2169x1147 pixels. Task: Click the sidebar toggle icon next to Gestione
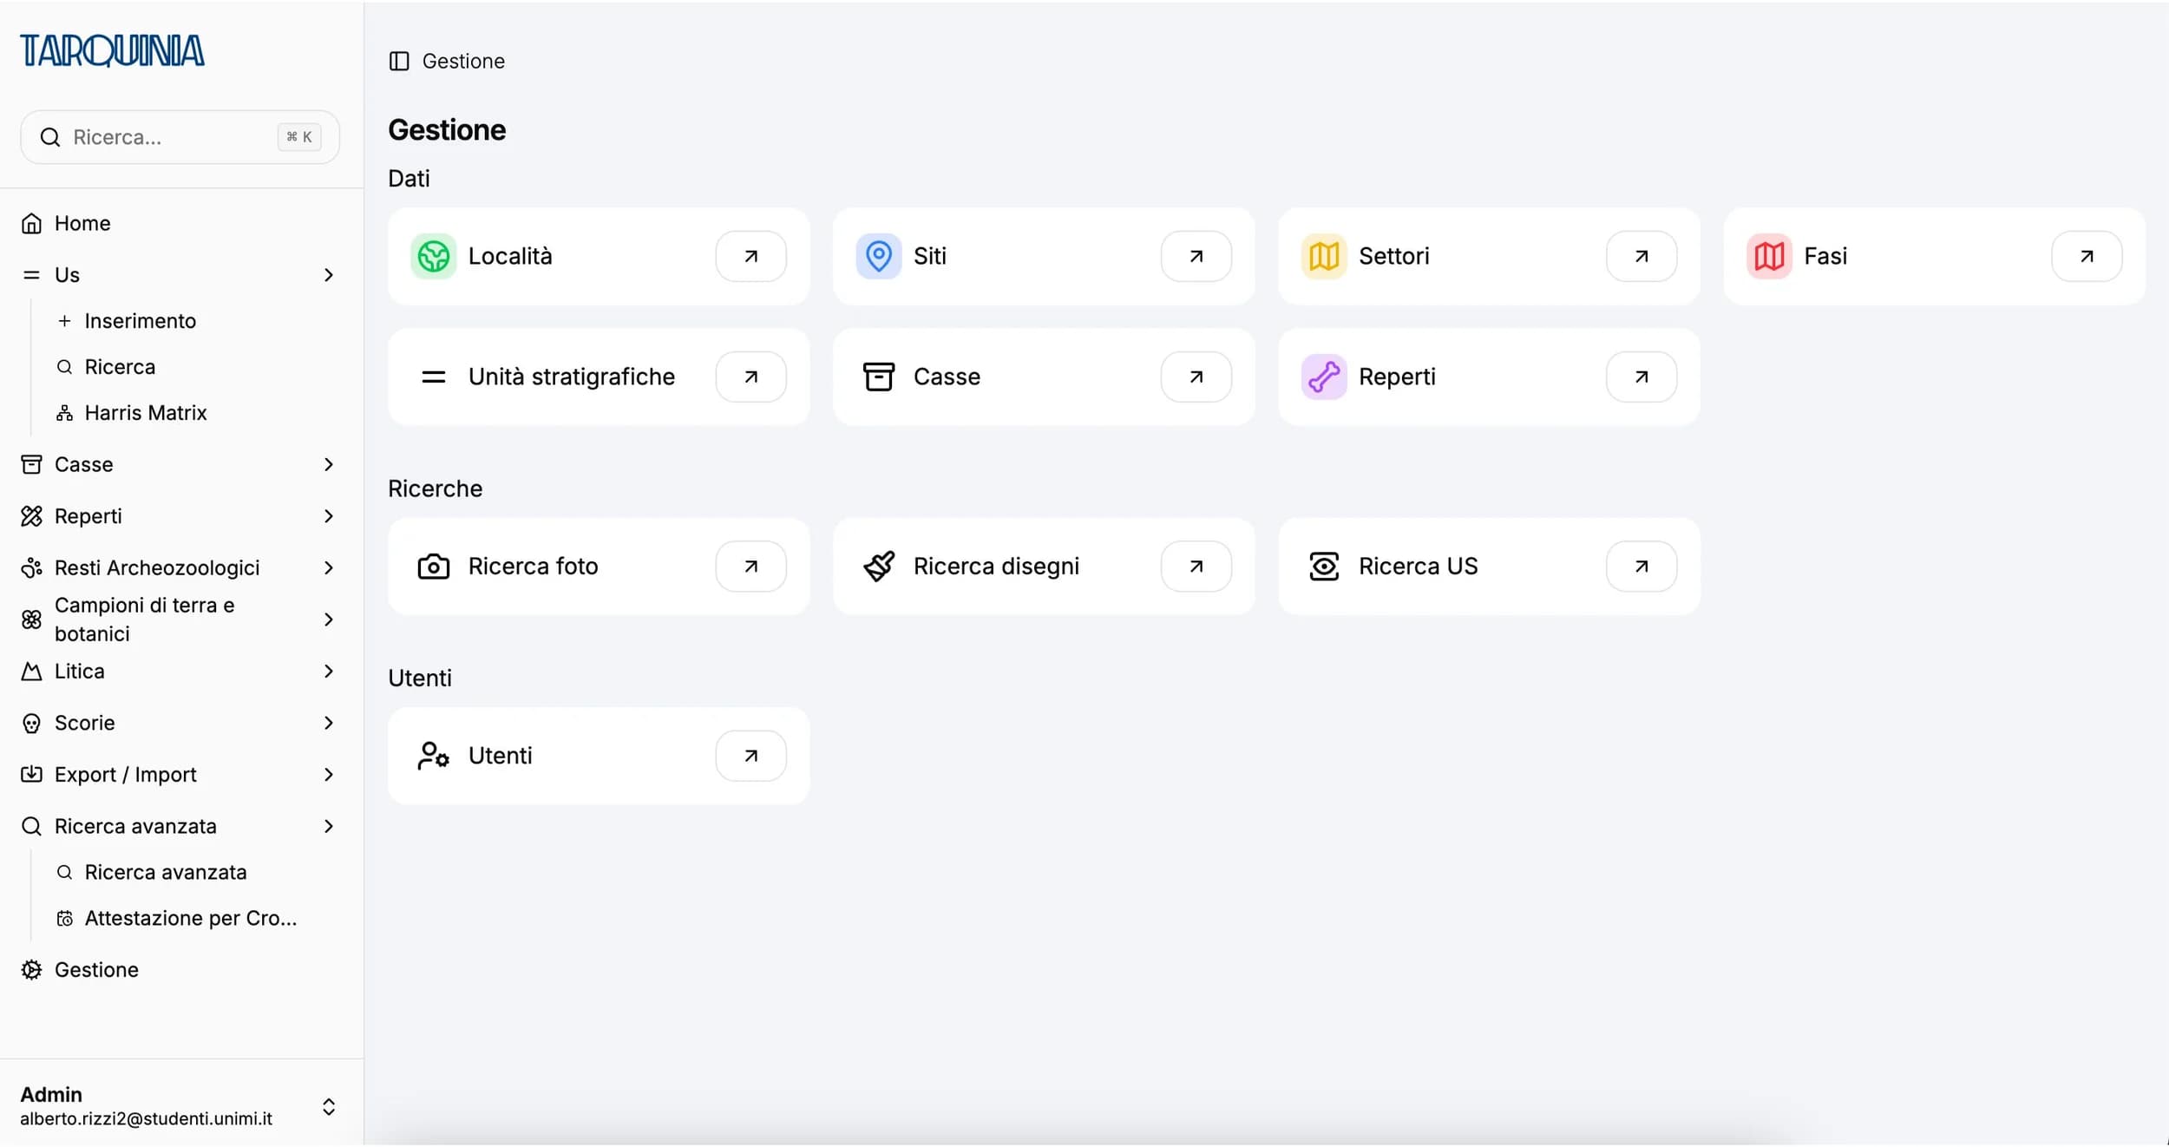click(x=399, y=62)
